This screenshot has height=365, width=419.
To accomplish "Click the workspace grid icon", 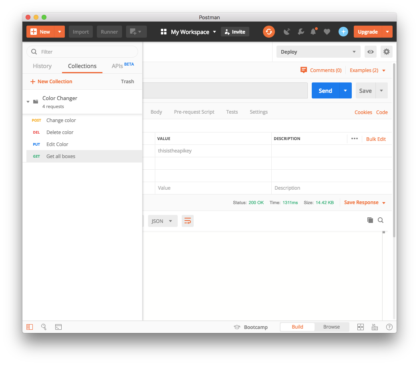I will (164, 32).
